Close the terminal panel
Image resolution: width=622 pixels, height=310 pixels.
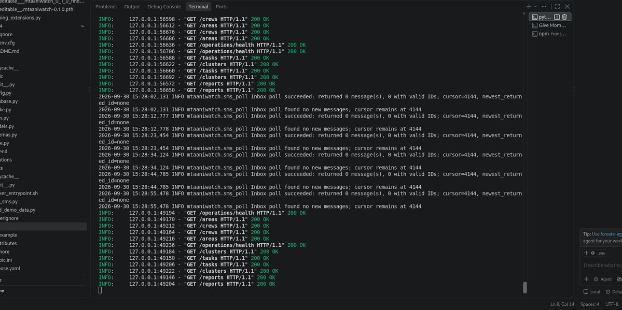point(567,6)
